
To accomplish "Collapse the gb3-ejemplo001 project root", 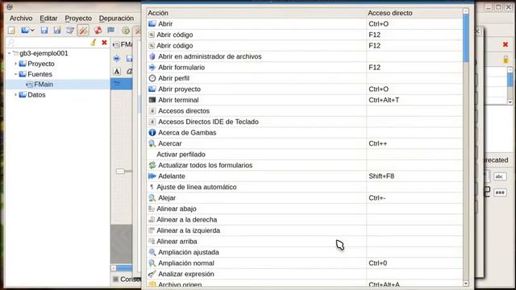I will 10,53.
